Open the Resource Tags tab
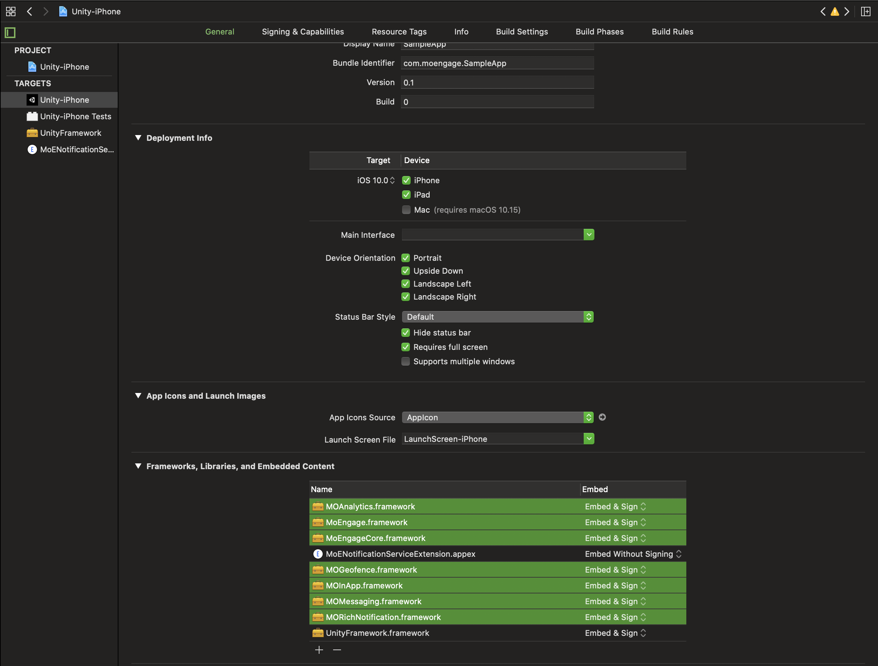Image resolution: width=878 pixels, height=666 pixels. 399,32
